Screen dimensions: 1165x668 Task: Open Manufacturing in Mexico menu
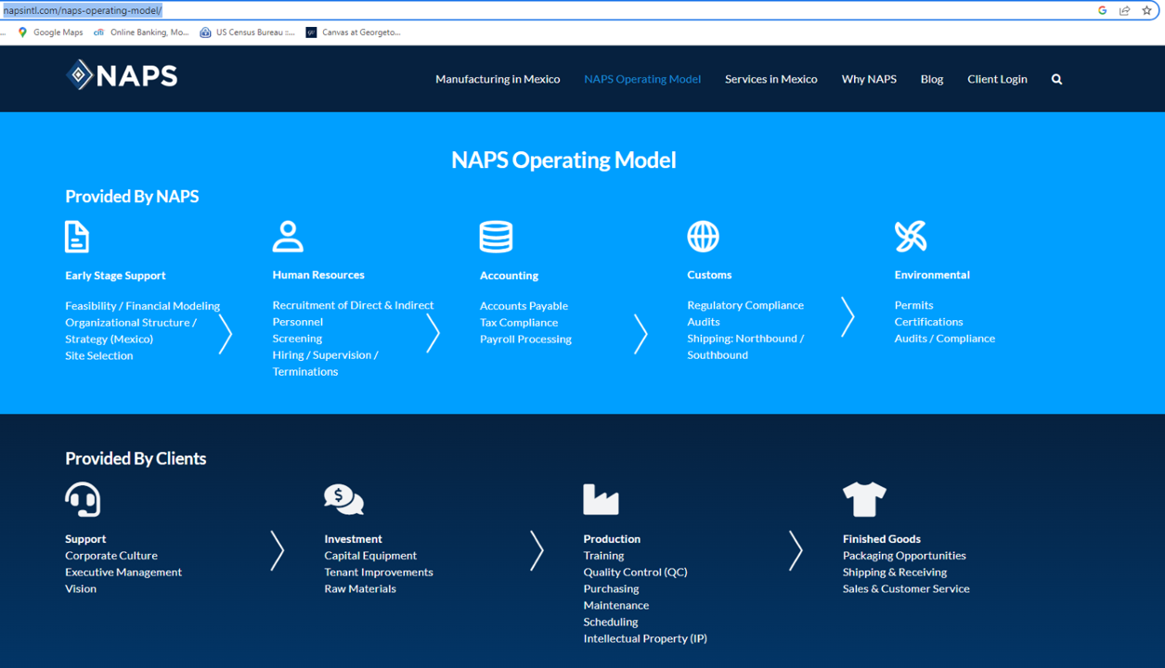498,79
